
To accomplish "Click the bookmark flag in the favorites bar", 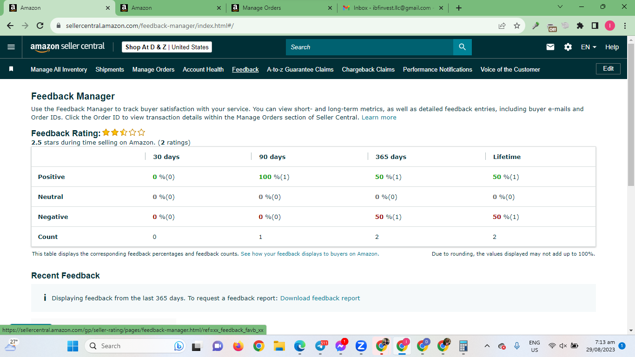I will tap(11, 69).
